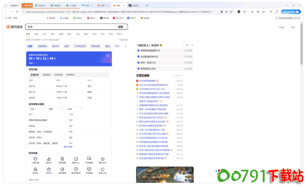Switch to the second tab in 高考日程

[47, 74]
